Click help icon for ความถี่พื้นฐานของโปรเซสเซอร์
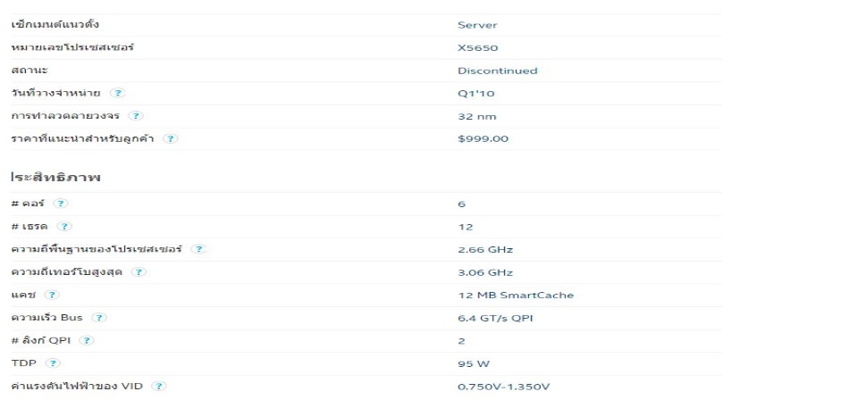The image size is (858, 400). tap(198, 249)
